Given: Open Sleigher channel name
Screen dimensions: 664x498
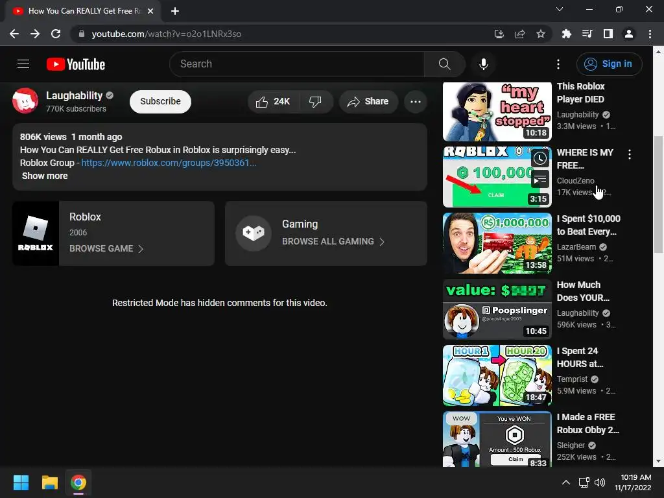Looking at the screenshot, I should point(571,445).
